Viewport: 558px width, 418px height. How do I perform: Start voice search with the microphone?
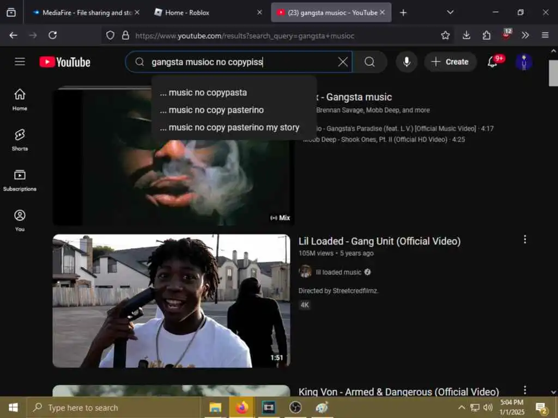[407, 62]
